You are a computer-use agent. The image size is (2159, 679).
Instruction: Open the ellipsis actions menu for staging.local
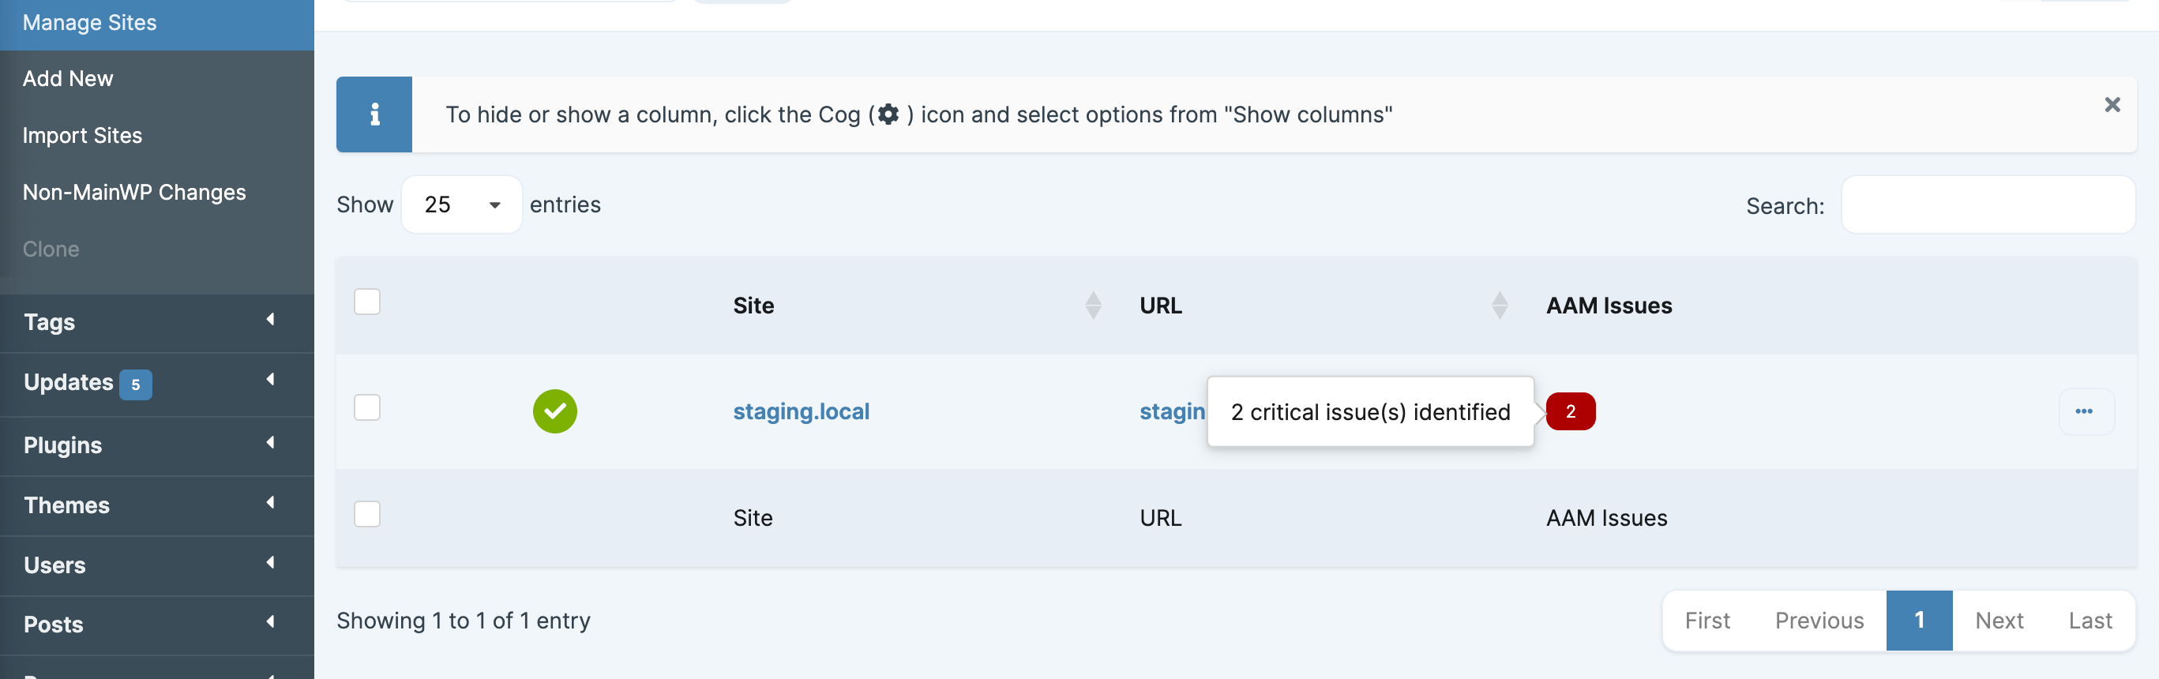[2086, 411]
